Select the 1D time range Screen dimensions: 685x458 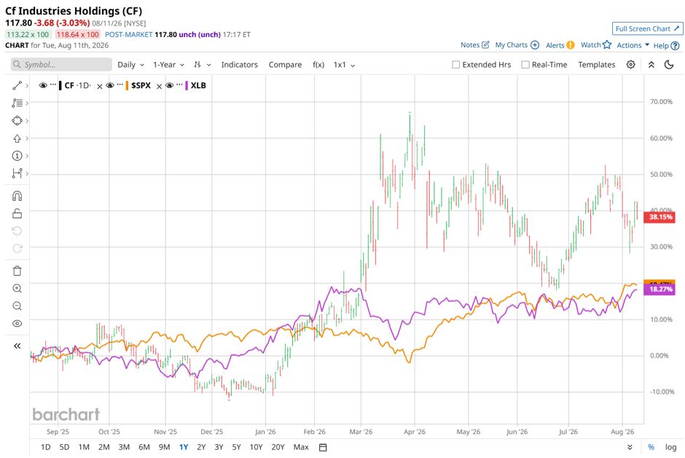[45, 447]
